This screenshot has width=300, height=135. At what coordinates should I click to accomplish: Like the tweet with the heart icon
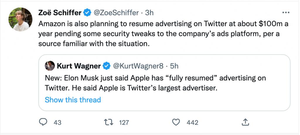(176, 122)
